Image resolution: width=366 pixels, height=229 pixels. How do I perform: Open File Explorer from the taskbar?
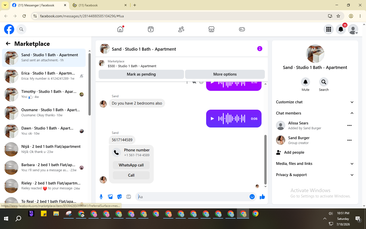pos(56,214)
